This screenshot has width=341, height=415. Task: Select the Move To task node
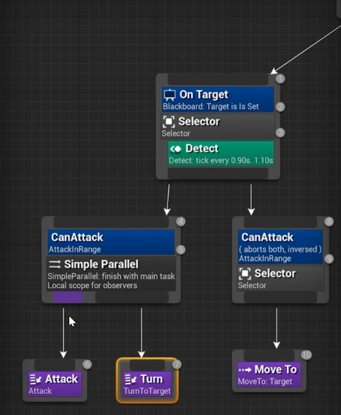[x=269, y=374]
